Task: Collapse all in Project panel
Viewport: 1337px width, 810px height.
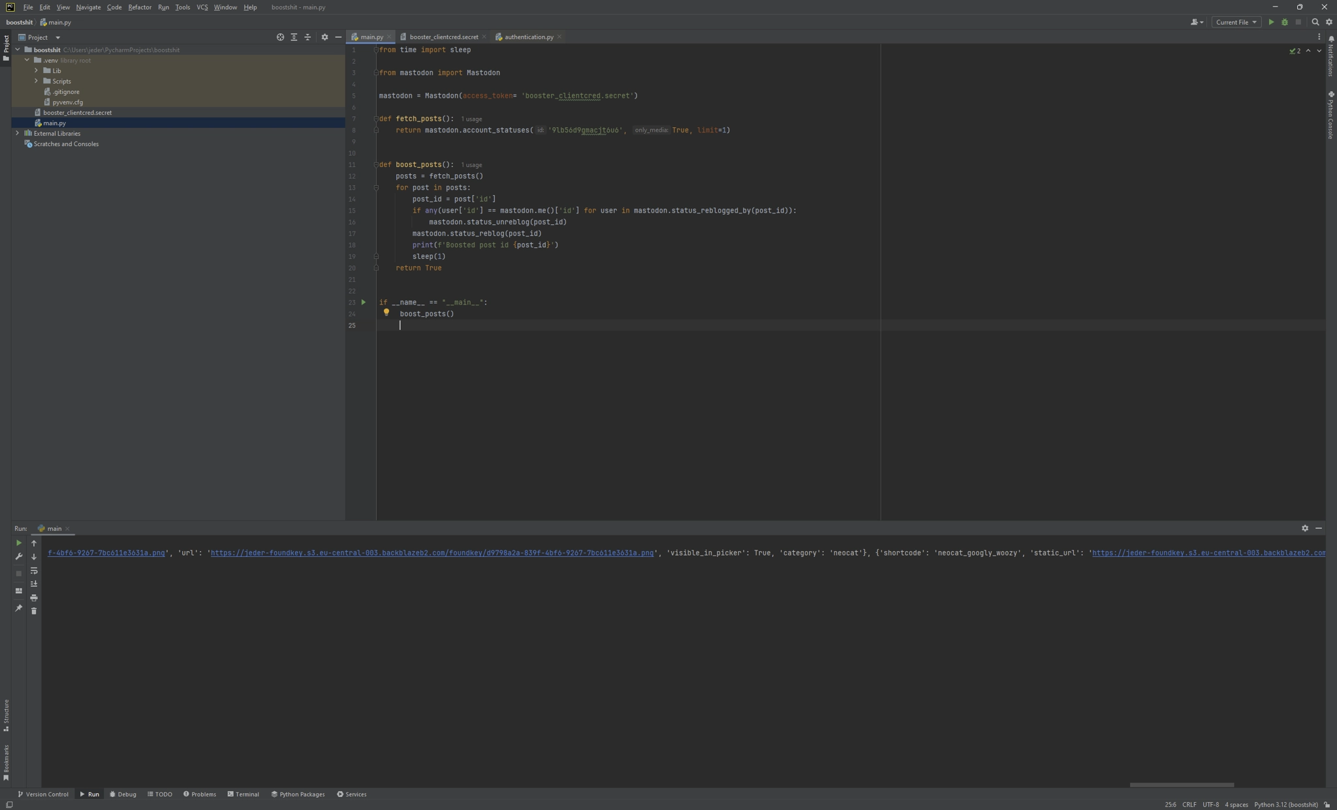Action: (307, 37)
